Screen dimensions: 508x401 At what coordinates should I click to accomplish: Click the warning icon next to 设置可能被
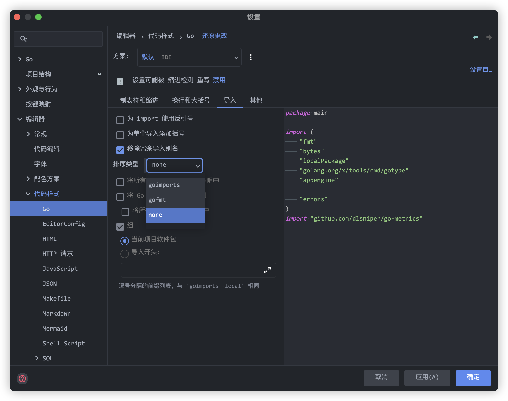pos(120,81)
